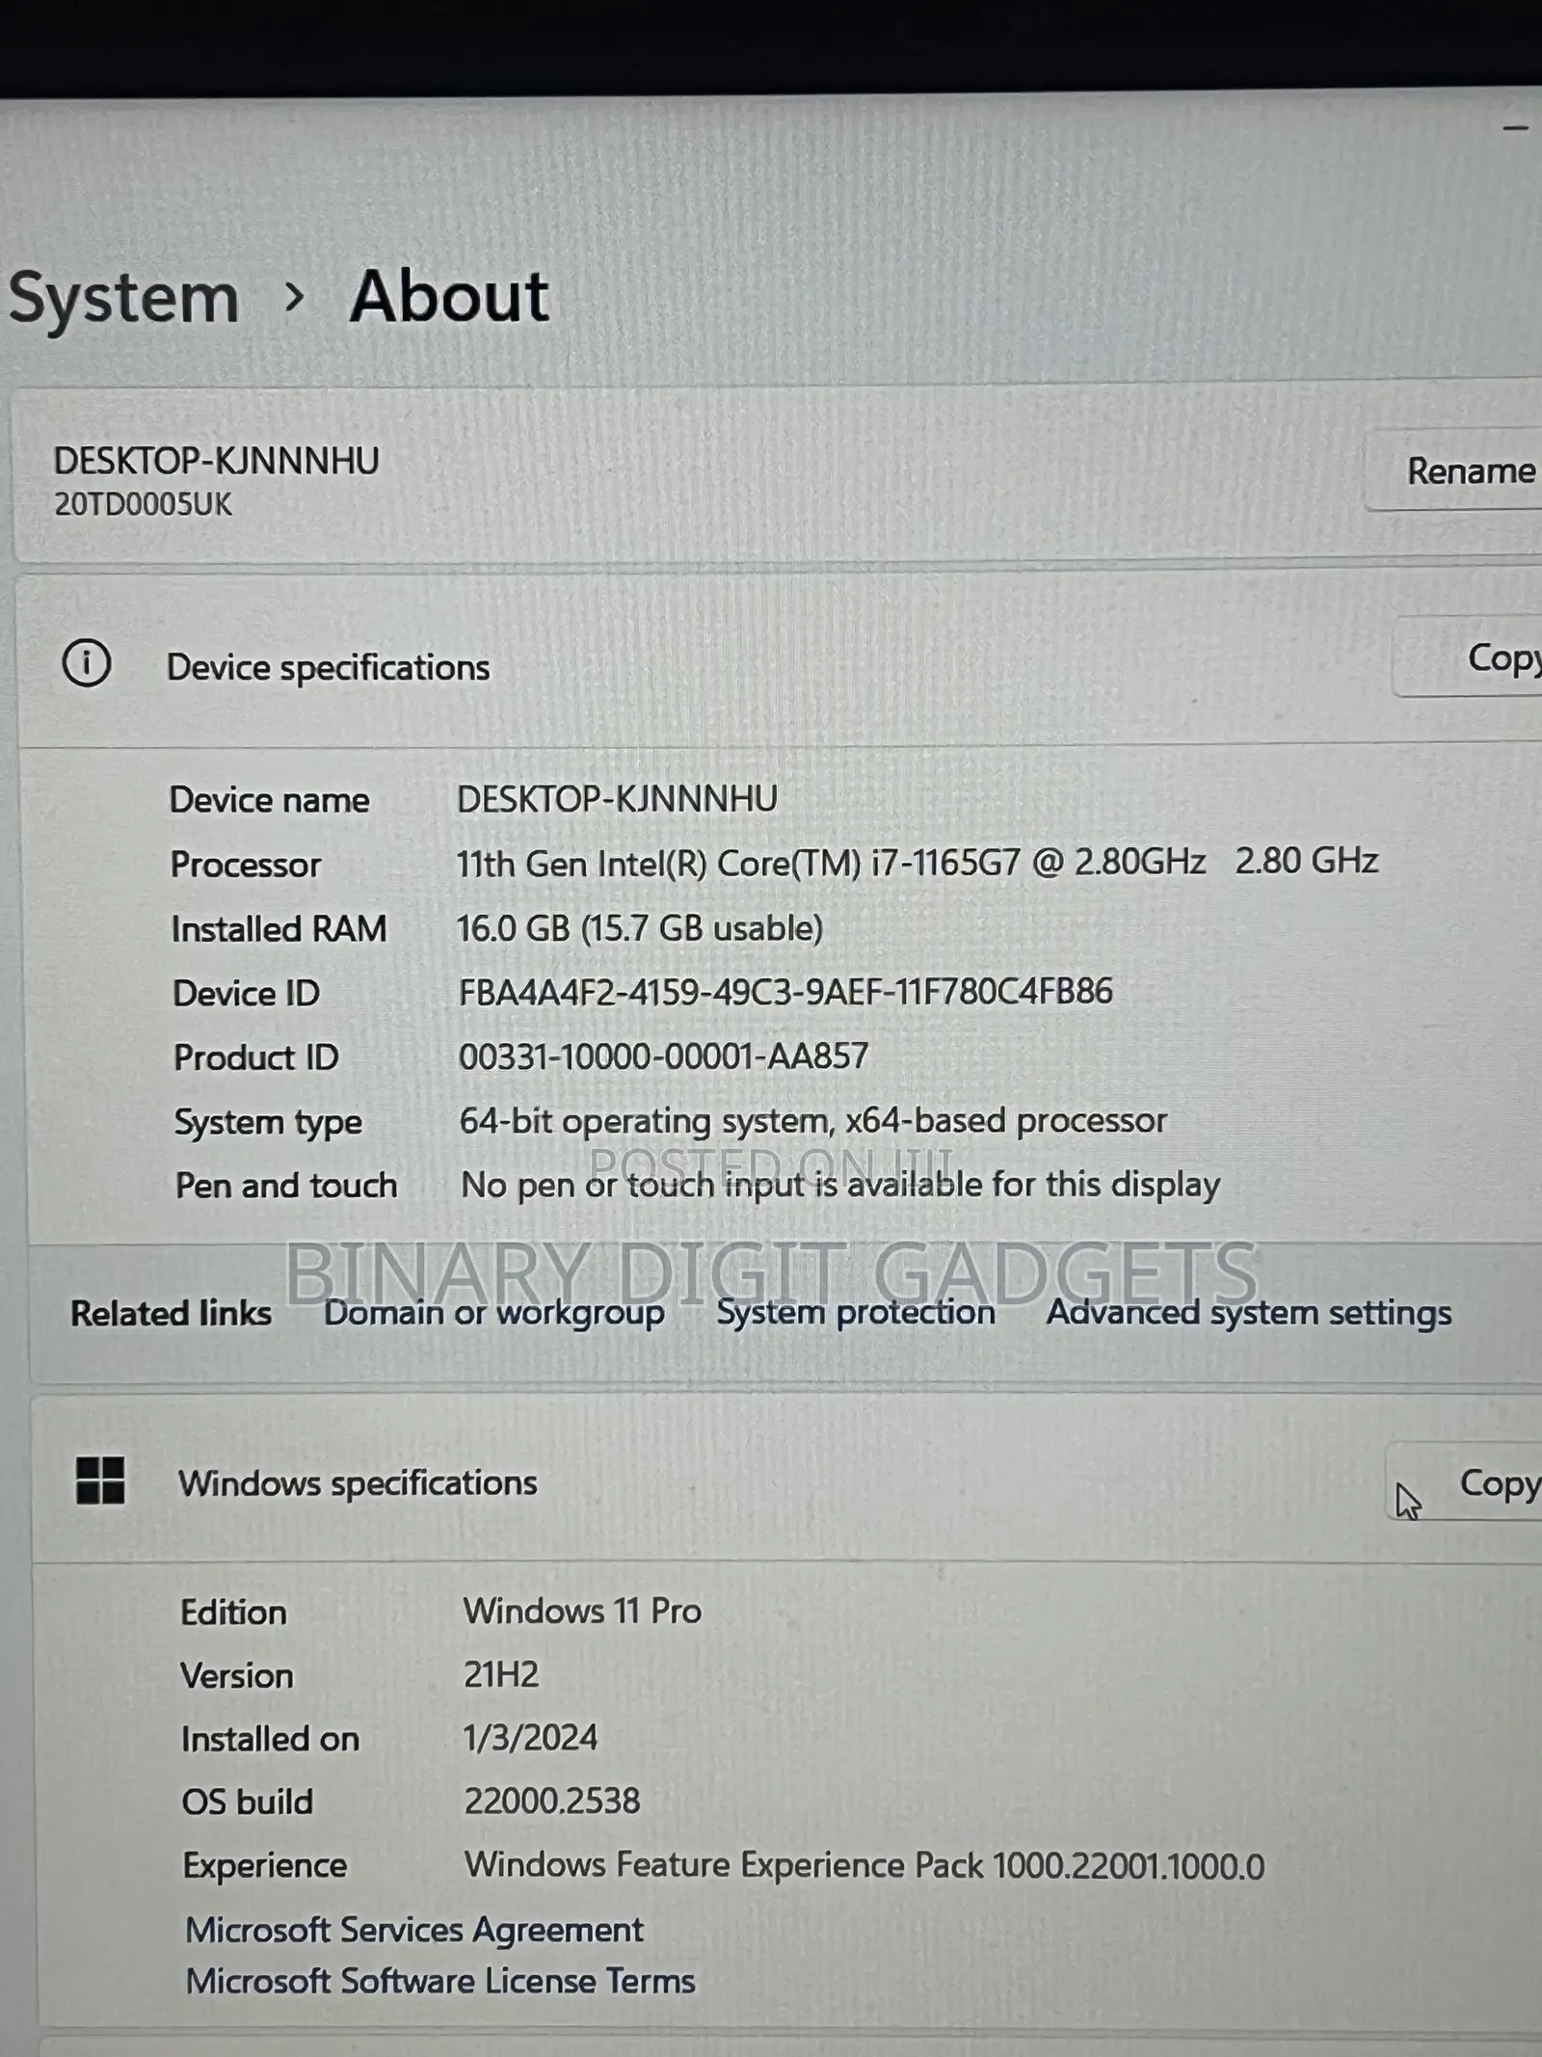The height and width of the screenshot is (2057, 1542).
Task: Minimize the Settings window
Action: click(1516, 127)
